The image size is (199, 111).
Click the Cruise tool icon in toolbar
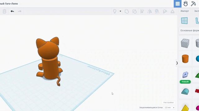click(157, 11)
